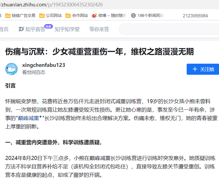Click the 焕新 badge on 知乎直答
This screenshot has width=219, height=181.
[49, 26]
